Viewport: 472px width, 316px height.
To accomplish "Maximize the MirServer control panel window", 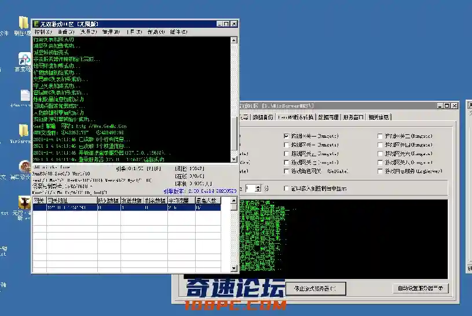I will click(447, 106).
